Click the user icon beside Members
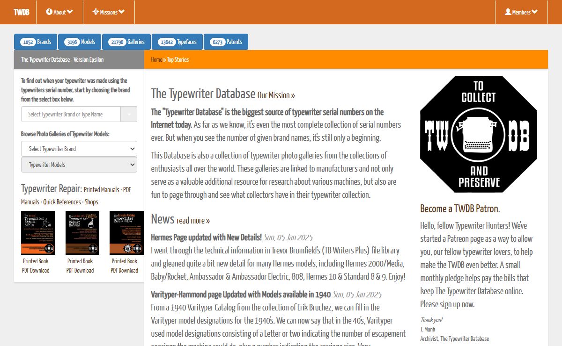 pos(508,12)
